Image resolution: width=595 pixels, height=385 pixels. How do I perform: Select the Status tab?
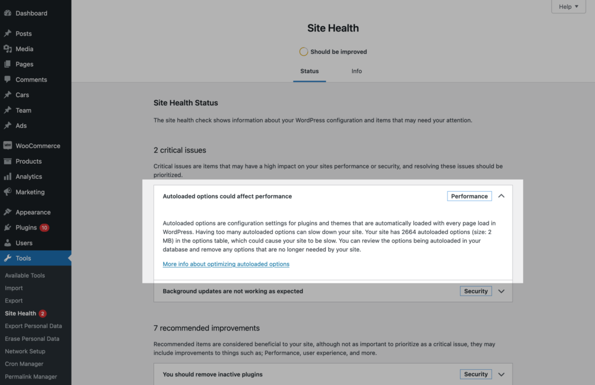[x=309, y=71]
